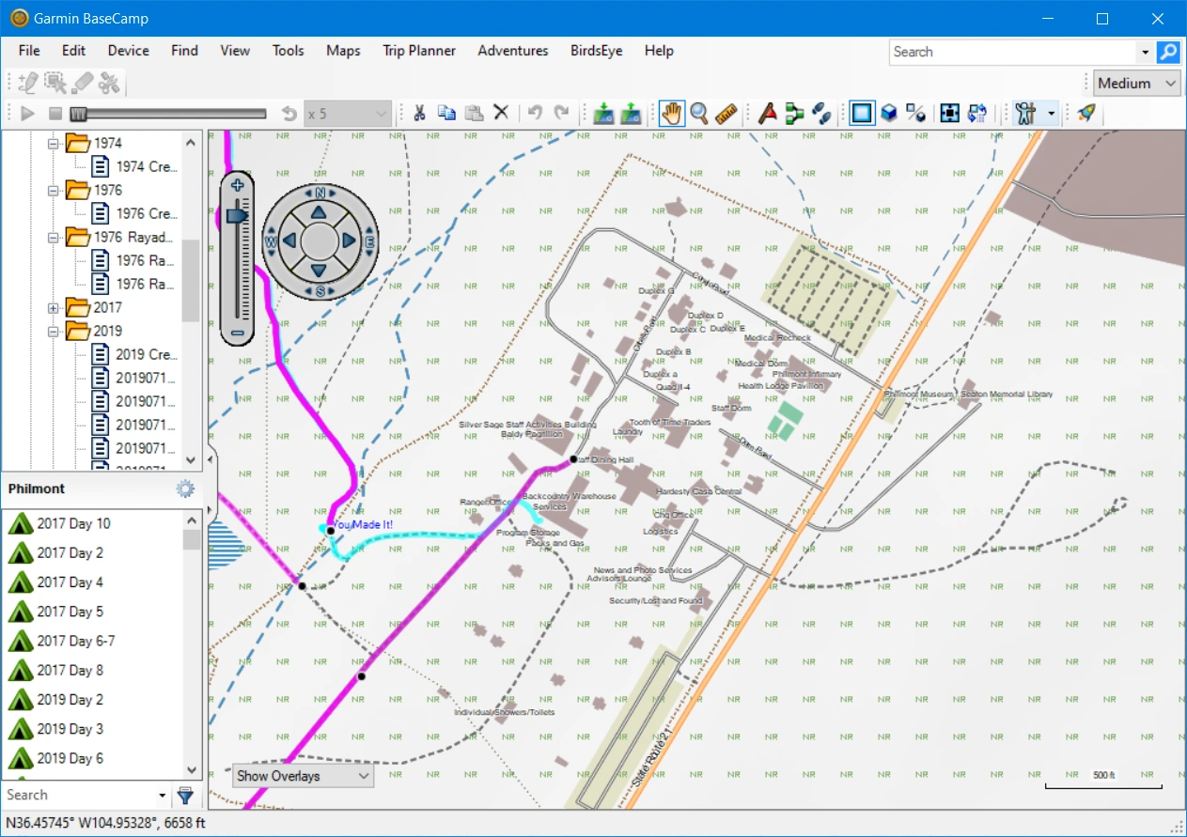
Task: Select the Insert point pencil tool
Action: point(27,83)
